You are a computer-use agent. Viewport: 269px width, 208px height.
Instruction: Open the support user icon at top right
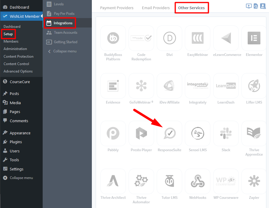click(x=263, y=6)
